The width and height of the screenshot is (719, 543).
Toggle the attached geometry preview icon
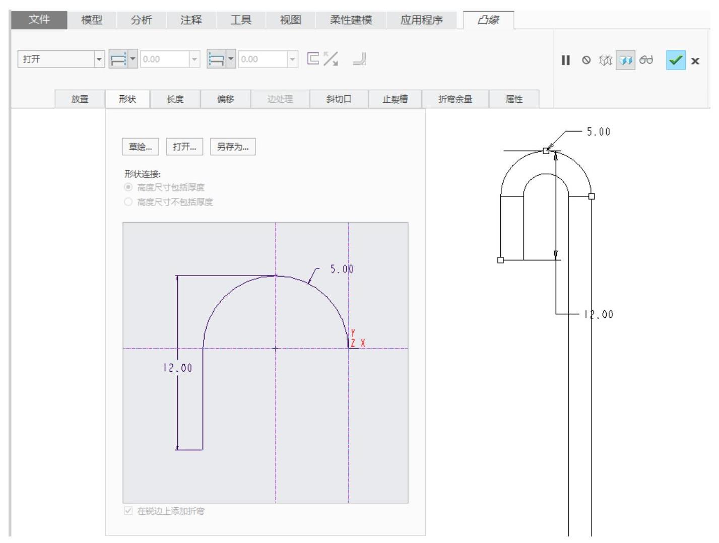click(x=625, y=60)
